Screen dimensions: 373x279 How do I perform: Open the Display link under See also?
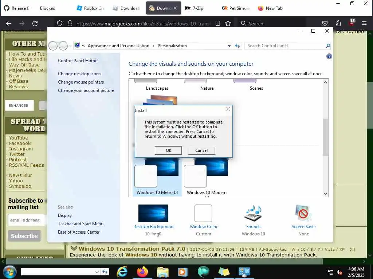65,215
